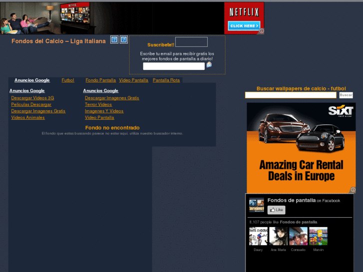Open the Pantalla Rota link
Viewport: 363px width, 272px height.
(x=166, y=80)
